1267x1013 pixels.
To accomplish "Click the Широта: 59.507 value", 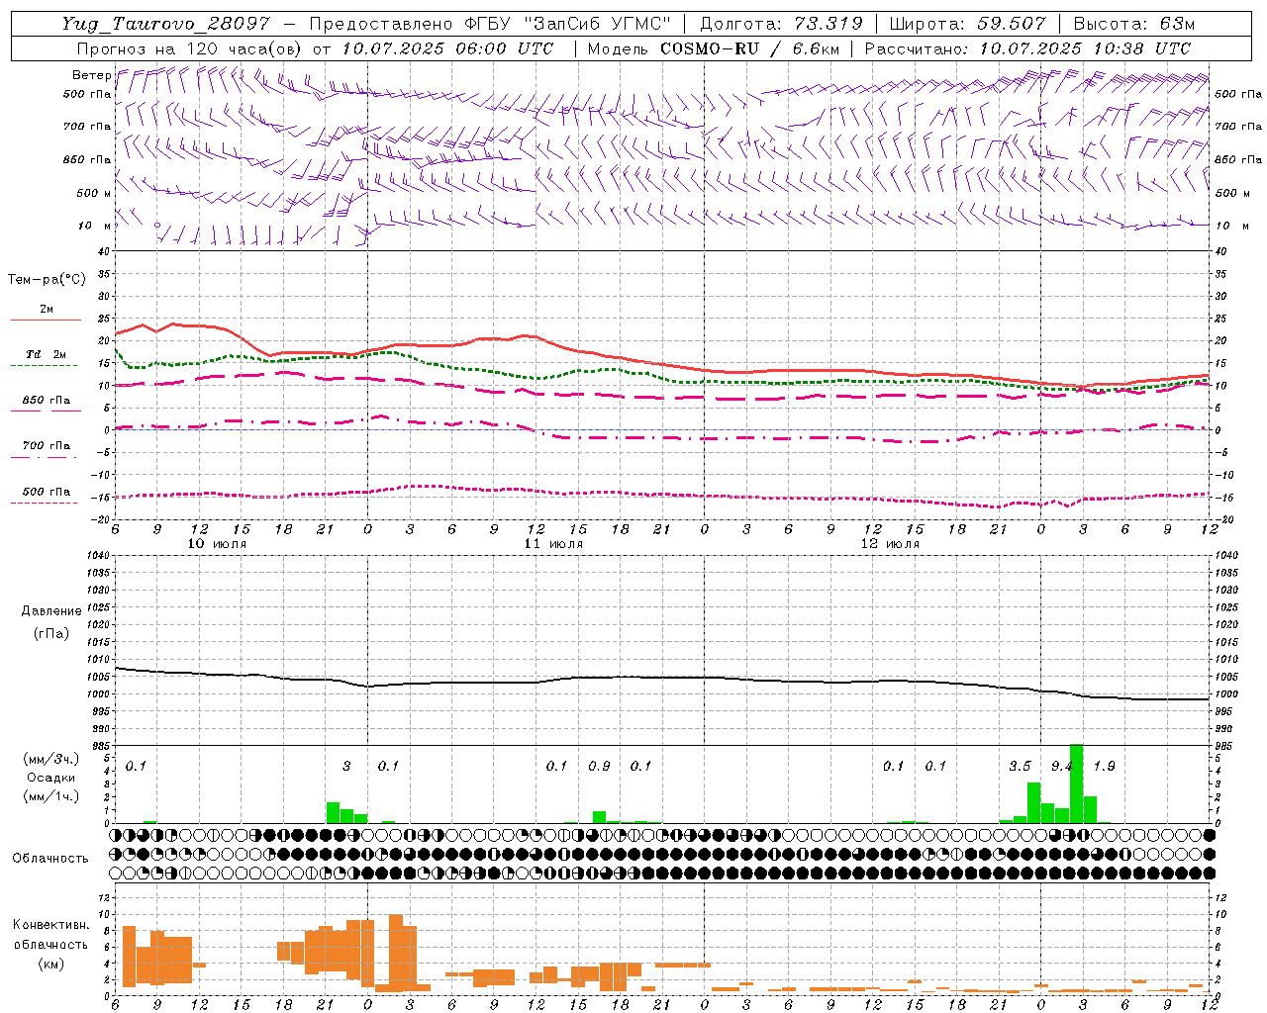I will click(967, 24).
